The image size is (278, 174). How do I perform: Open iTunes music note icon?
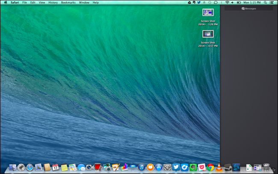[x=142, y=167]
